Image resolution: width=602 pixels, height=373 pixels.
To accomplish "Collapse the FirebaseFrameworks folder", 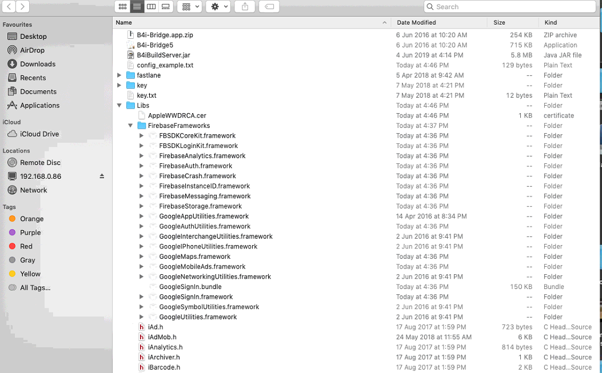I will click(x=130, y=126).
